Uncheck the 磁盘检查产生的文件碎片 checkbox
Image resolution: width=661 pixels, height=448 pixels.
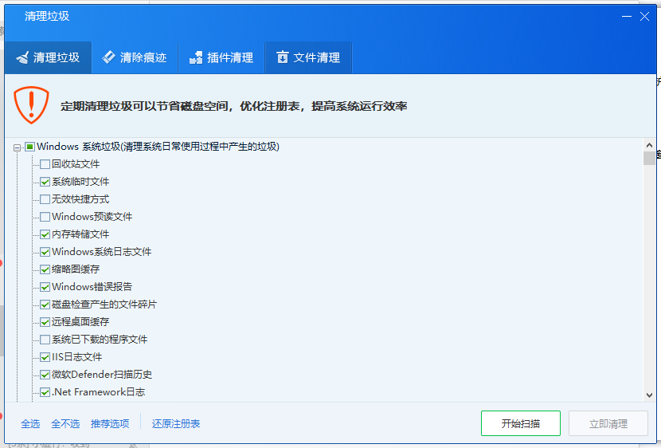click(x=45, y=305)
